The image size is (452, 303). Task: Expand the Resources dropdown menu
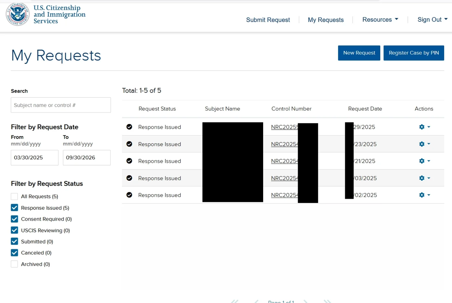[380, 20]
